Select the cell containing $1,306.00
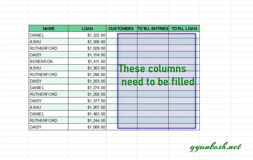253x160 pixels. click(x=87, y=42)
